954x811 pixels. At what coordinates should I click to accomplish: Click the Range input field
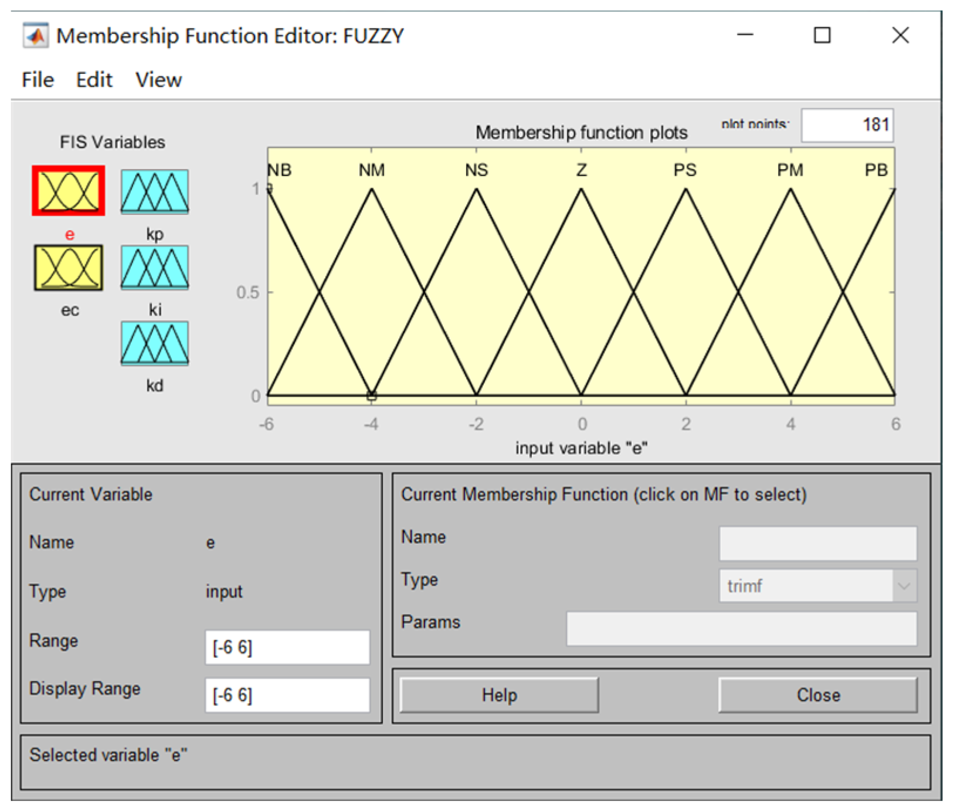coord(287,647)
